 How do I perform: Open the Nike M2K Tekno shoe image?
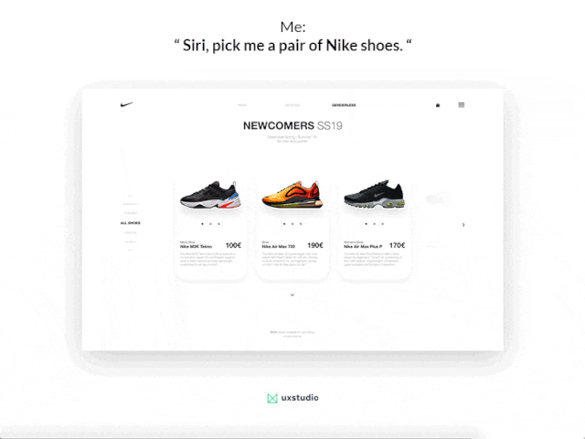click(210, 195)
